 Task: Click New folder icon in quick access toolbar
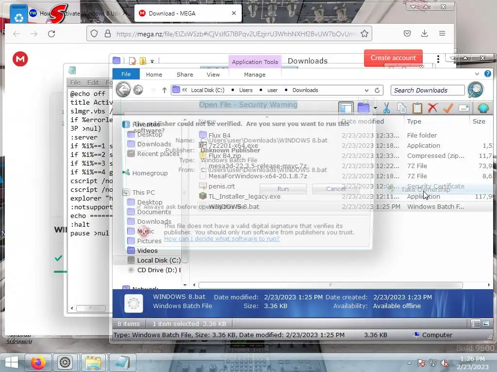(x=143, y=61)
